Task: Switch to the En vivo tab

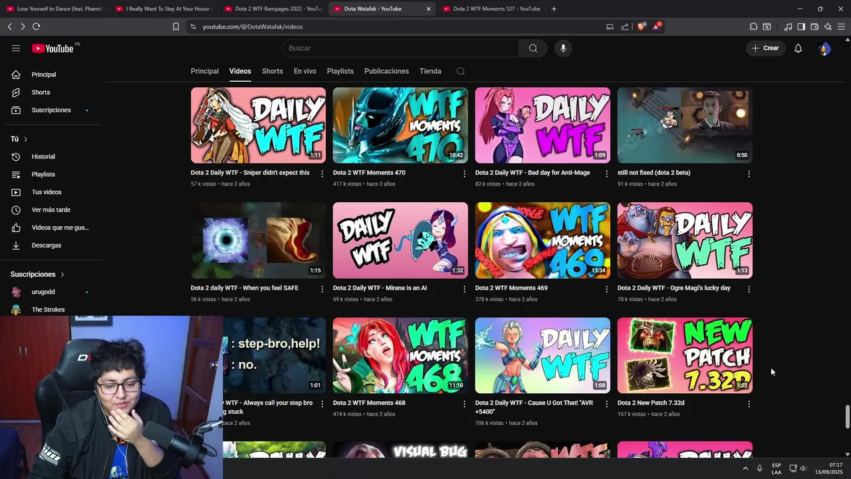Action: (x=305, y=71)
